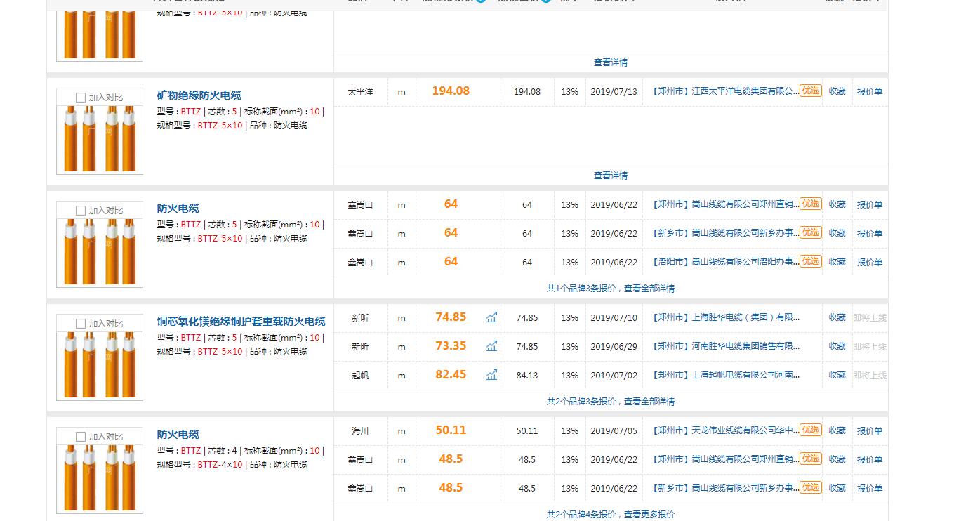Click 收藏 on 上海胜华电缆 row
The width and height of the screenshot is (961, 521).
tap(837, 317)
